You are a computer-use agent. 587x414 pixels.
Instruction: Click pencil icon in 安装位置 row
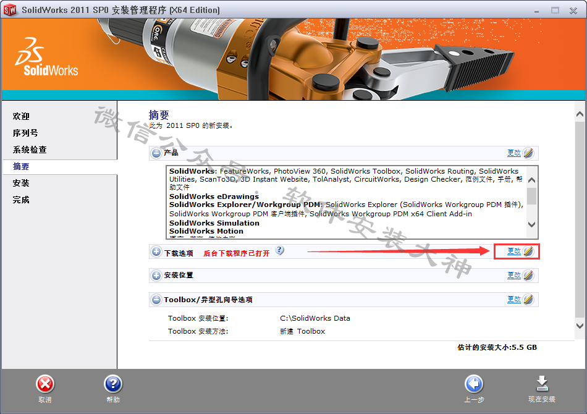(528, 276)
